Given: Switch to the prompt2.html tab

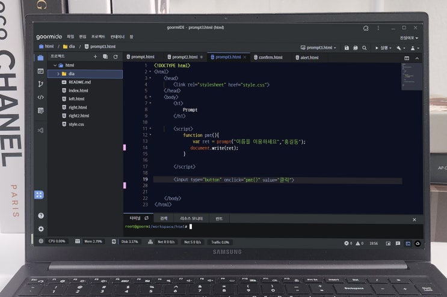Looking at the screenshot, I should (x=185, y=57).
